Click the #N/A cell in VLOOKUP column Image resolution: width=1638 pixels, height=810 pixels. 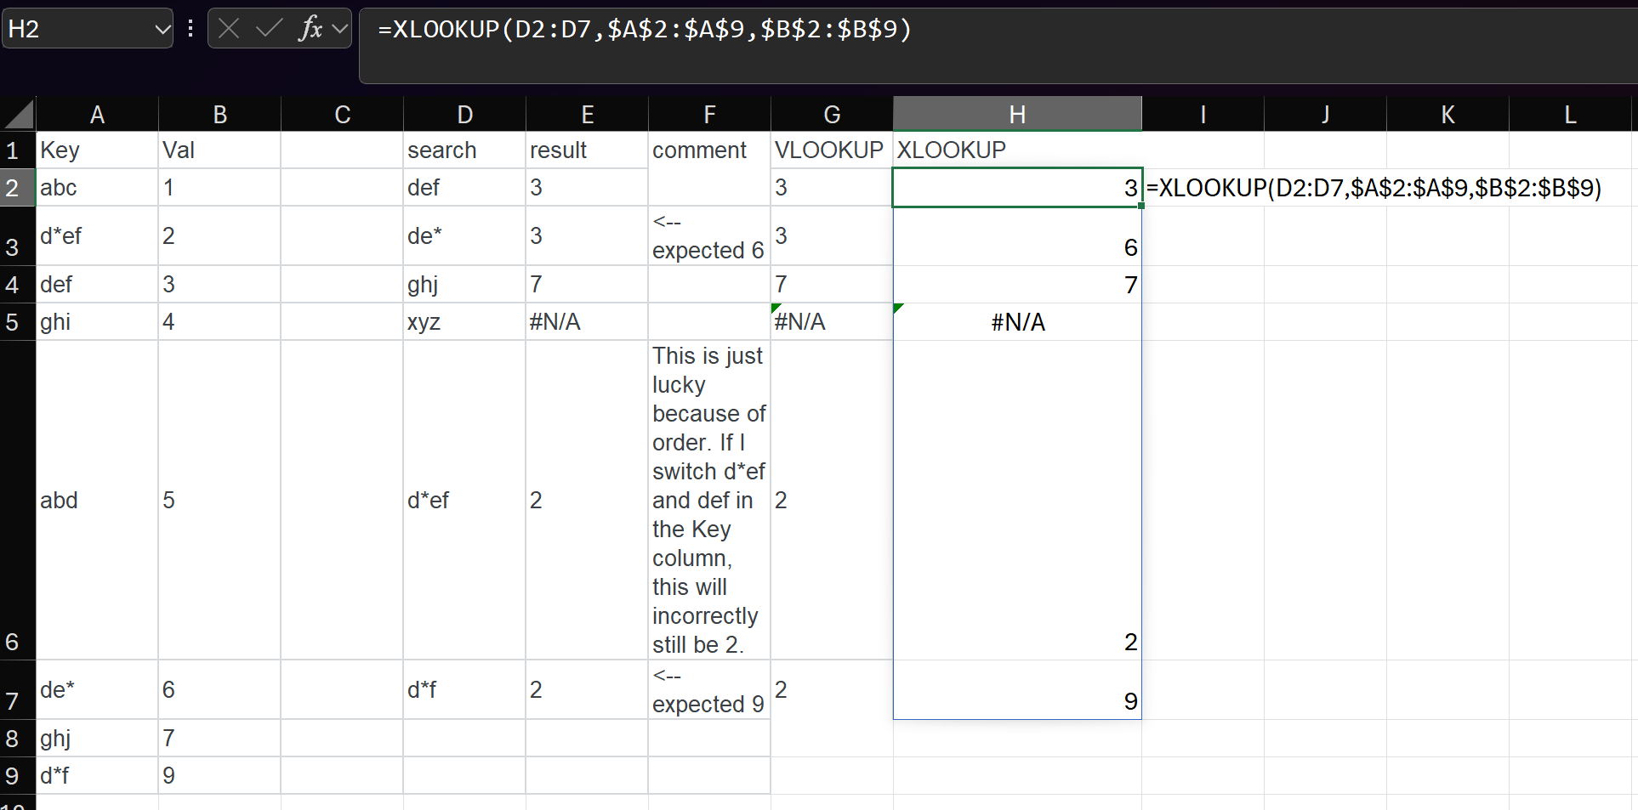tap(832, 322)
